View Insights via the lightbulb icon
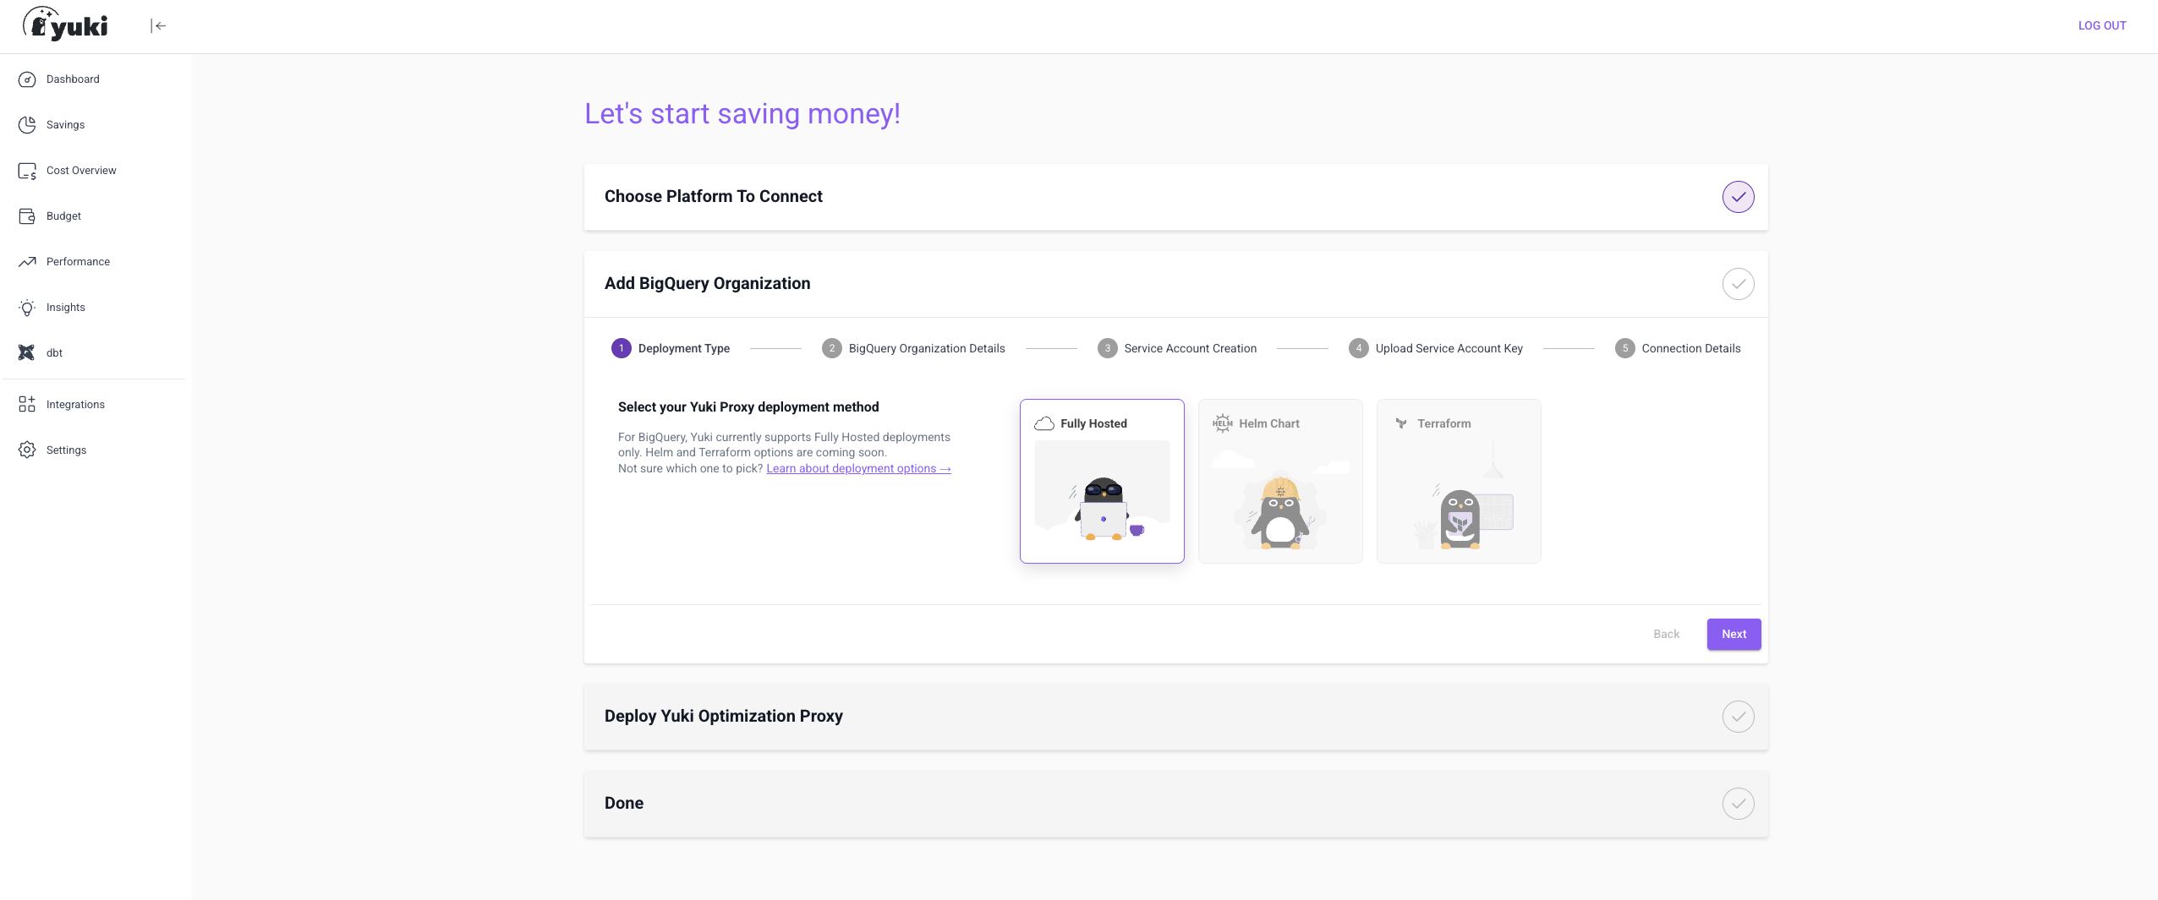Viewport: 2158px width, 900px height. pos(28,307)
